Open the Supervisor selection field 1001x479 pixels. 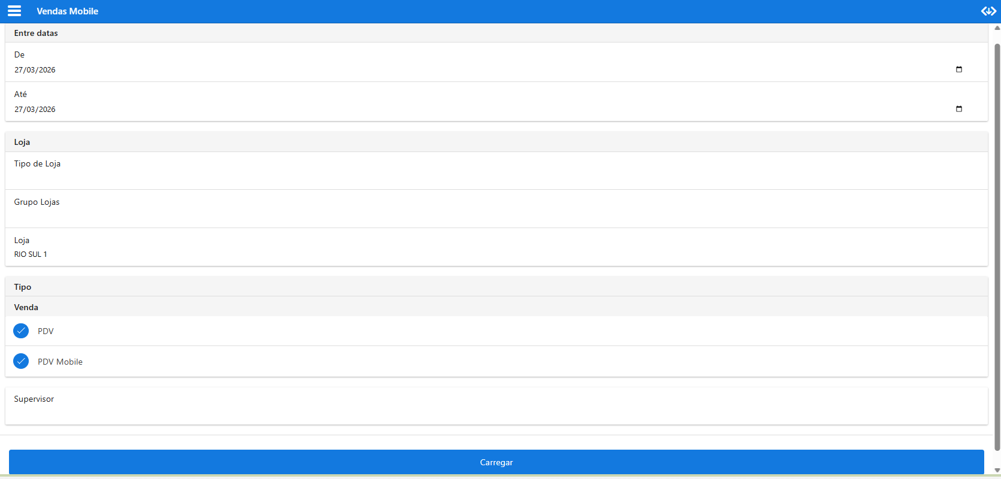[496, 406]
